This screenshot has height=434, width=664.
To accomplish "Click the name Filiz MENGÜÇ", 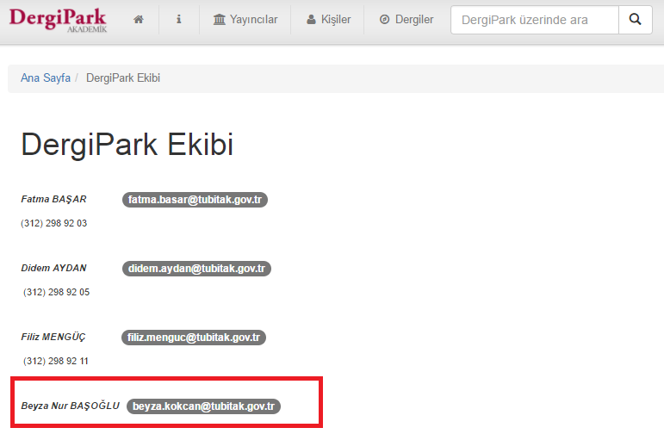I will (53, 338).
